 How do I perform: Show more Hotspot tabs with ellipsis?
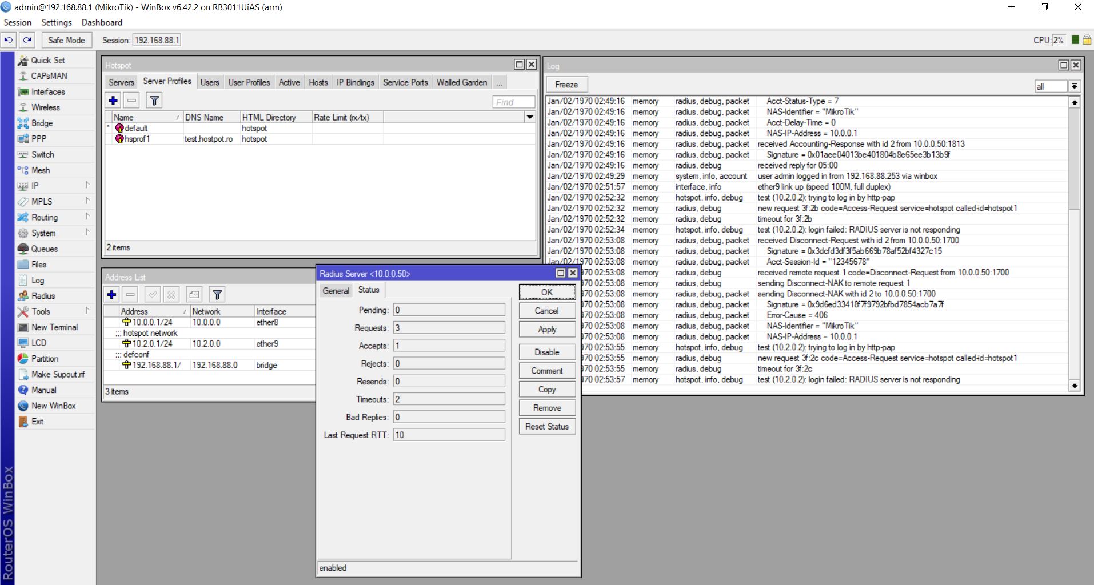tap(500, 83)
